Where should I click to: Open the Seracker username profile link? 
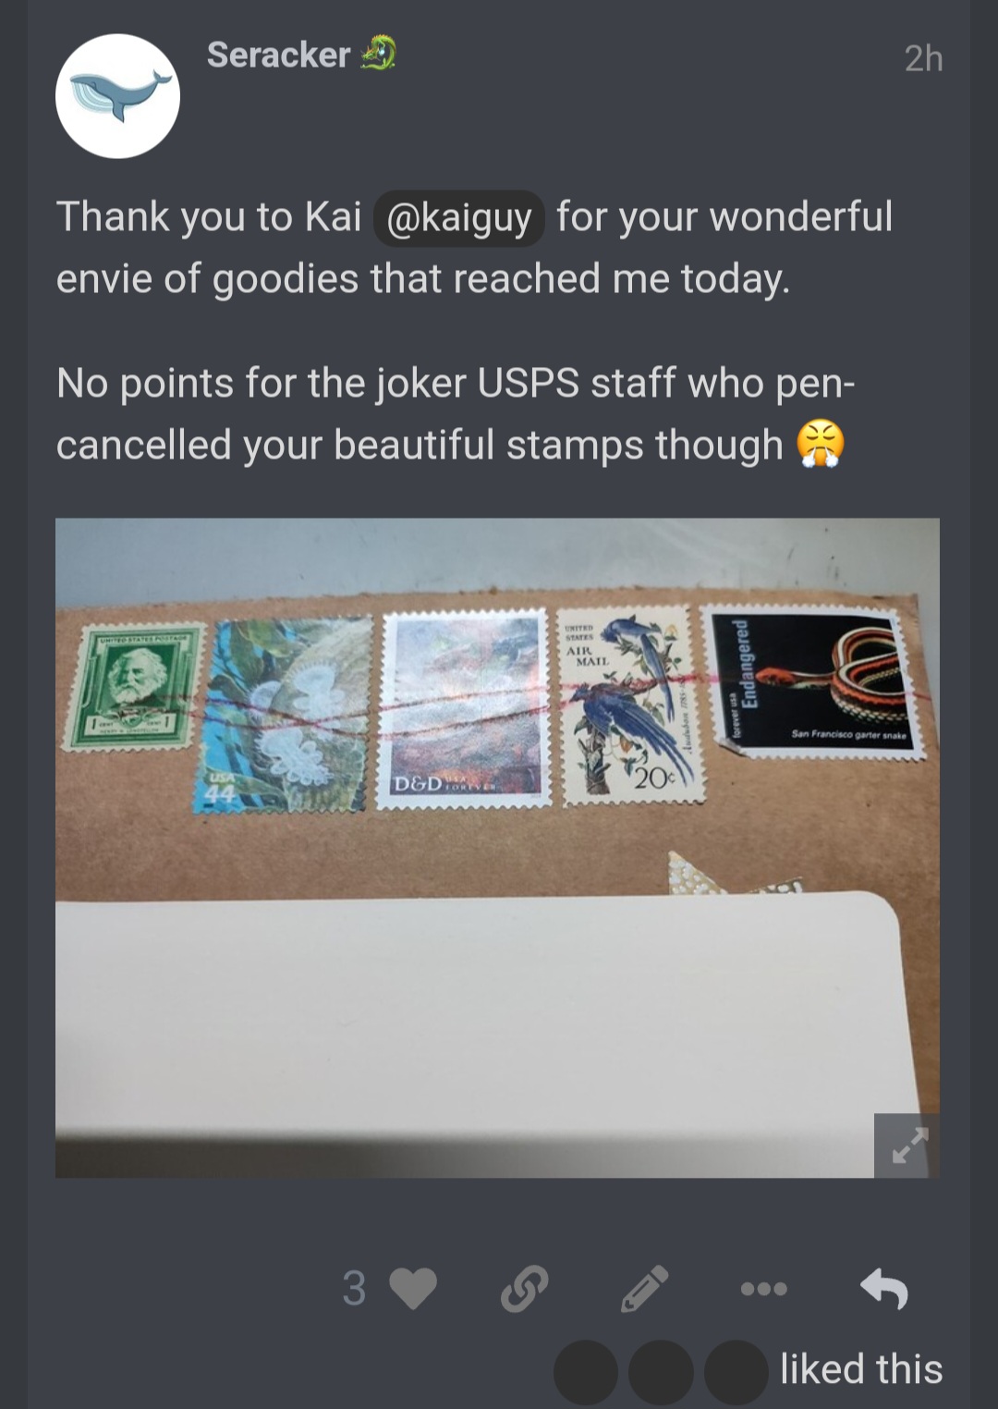pyautogui.click(x=278, y=55)
